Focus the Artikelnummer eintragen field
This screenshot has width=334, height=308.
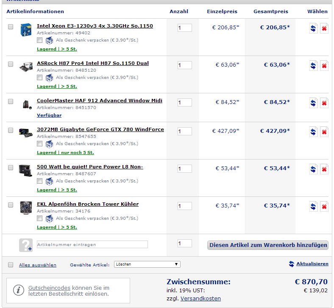point(92,244)
